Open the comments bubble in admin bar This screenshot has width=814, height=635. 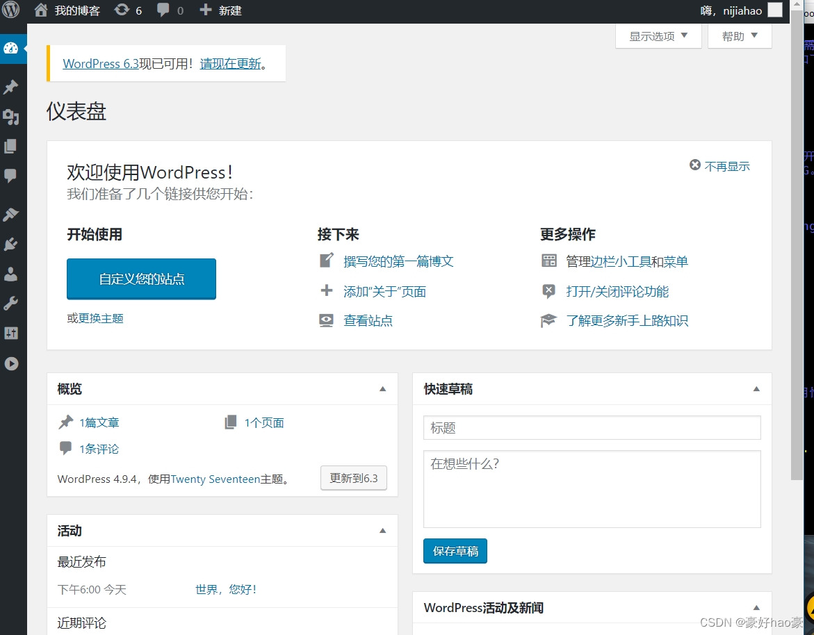tap(163, 10)
